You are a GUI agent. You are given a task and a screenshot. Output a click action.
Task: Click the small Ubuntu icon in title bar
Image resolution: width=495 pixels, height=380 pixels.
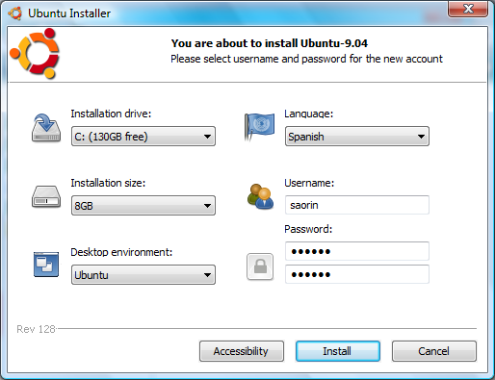tap(15, 13)
